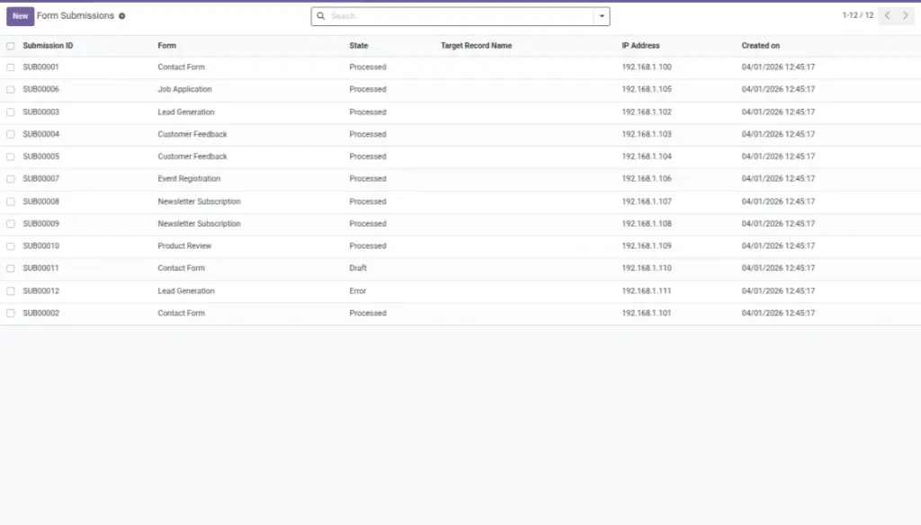921x525 pixels.
Task: Click Newsletter Subscription form in SUB00008 row
Action: tap(199, 201)
